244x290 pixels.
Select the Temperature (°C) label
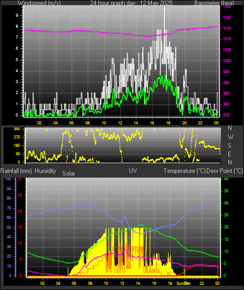click(184, 171)
